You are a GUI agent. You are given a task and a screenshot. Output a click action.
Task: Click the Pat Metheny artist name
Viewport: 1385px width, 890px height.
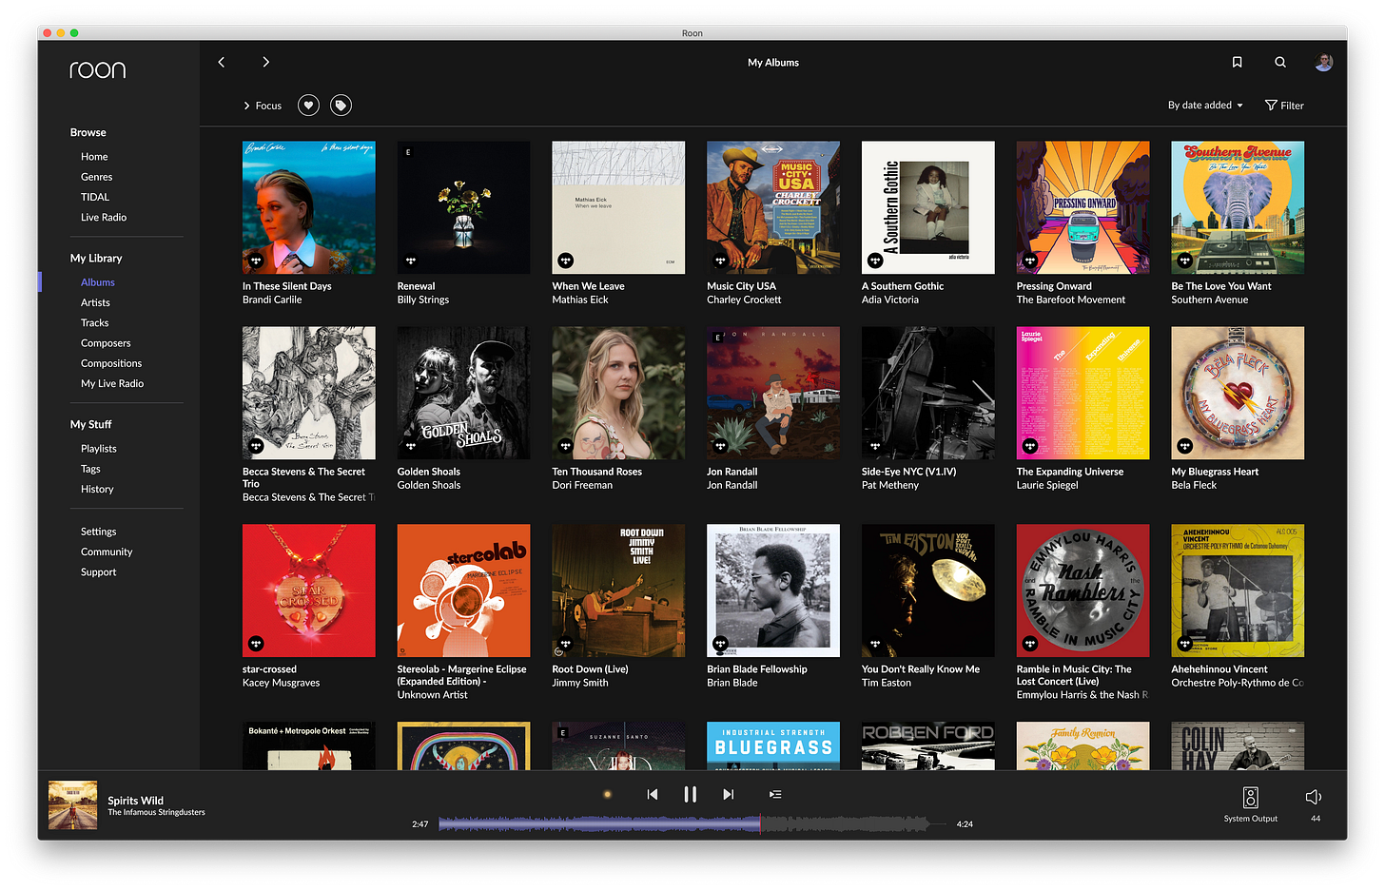(890, 485)
